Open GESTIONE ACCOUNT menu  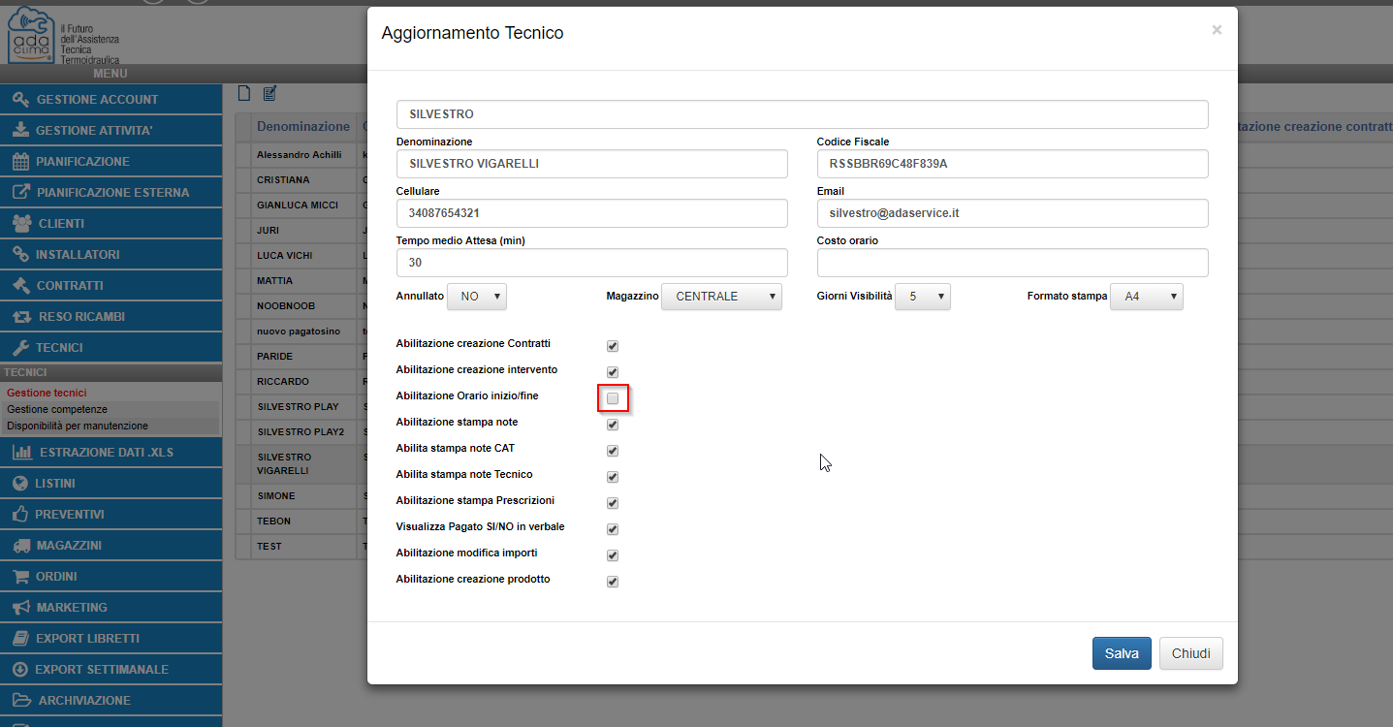pos(111,100)
